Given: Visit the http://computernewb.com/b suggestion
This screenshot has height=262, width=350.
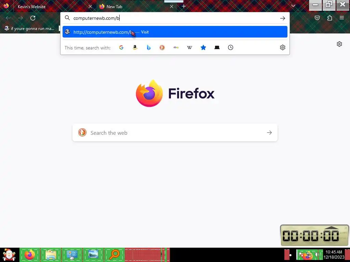Looking at the screenshot, I should [x=175, y=32].
